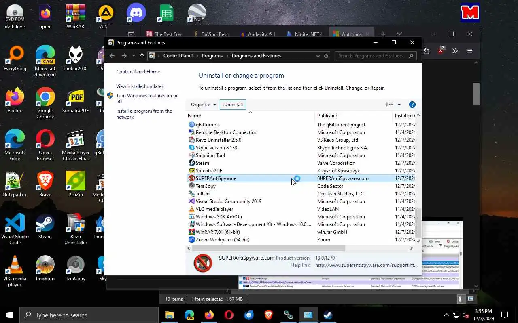The width and height of the screenshot is (518, 323).
Task: Select the TeraCopy program row
Action: pyautogui.click(x=301, y=186)
